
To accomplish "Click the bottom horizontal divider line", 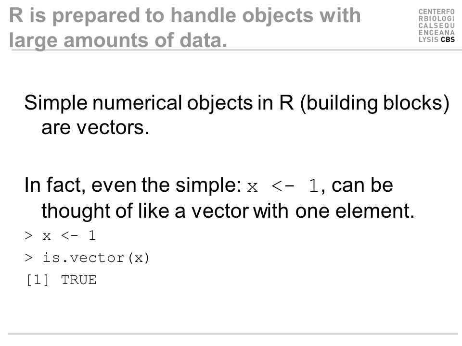I will point(233,334).
